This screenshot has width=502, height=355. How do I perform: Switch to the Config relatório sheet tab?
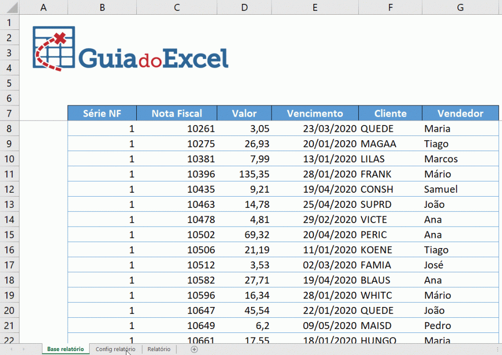(x=116, y=349)
